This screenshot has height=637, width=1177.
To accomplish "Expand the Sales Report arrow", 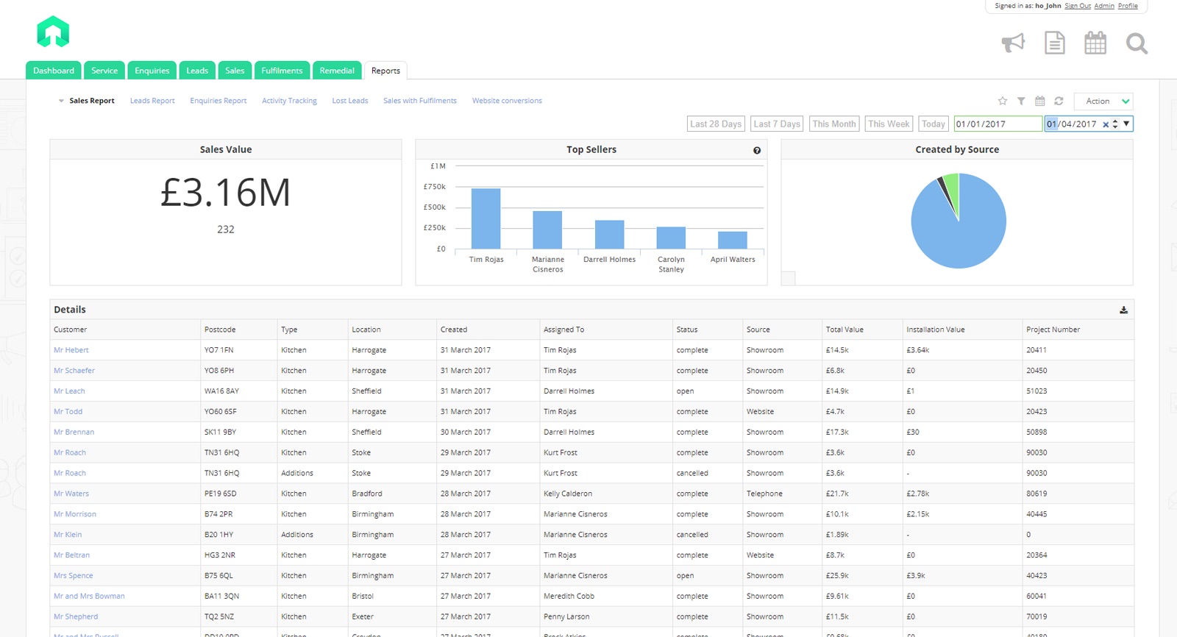I will (x=61, y=101).
